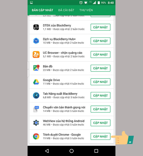The width and height of the screenshot is (143, 156).
Task: Tap the Android back navigation triangle
Action: pos(47,151)
